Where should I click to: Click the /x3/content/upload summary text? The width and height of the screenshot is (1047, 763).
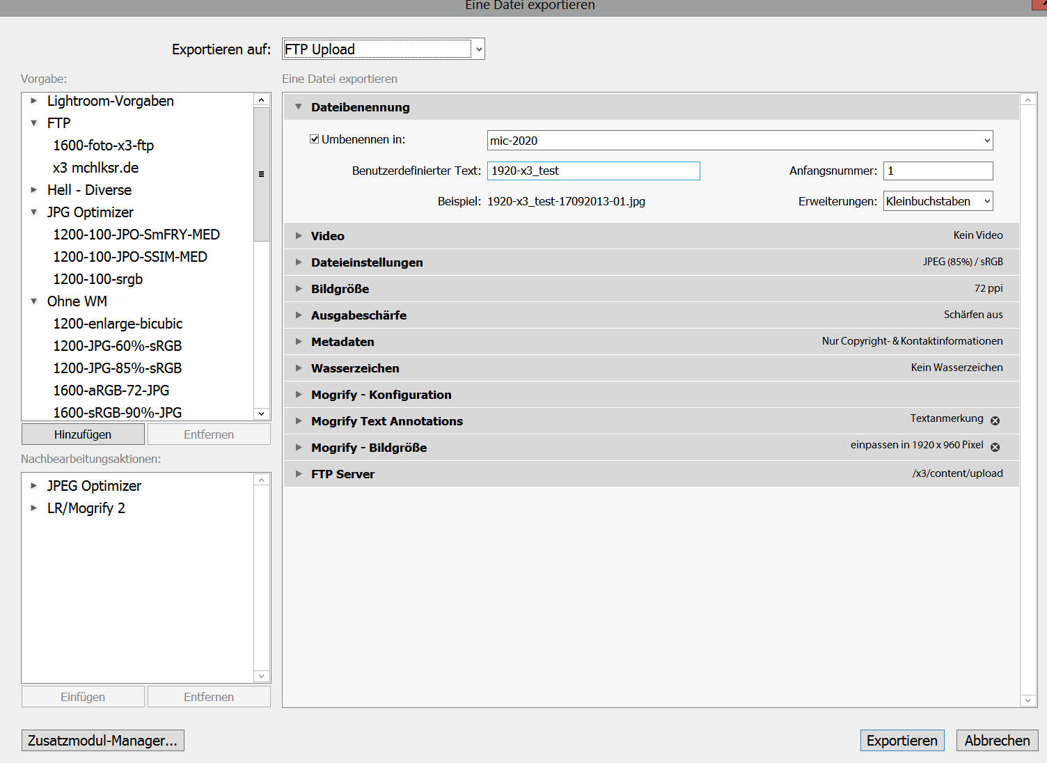tap(957, 473)
